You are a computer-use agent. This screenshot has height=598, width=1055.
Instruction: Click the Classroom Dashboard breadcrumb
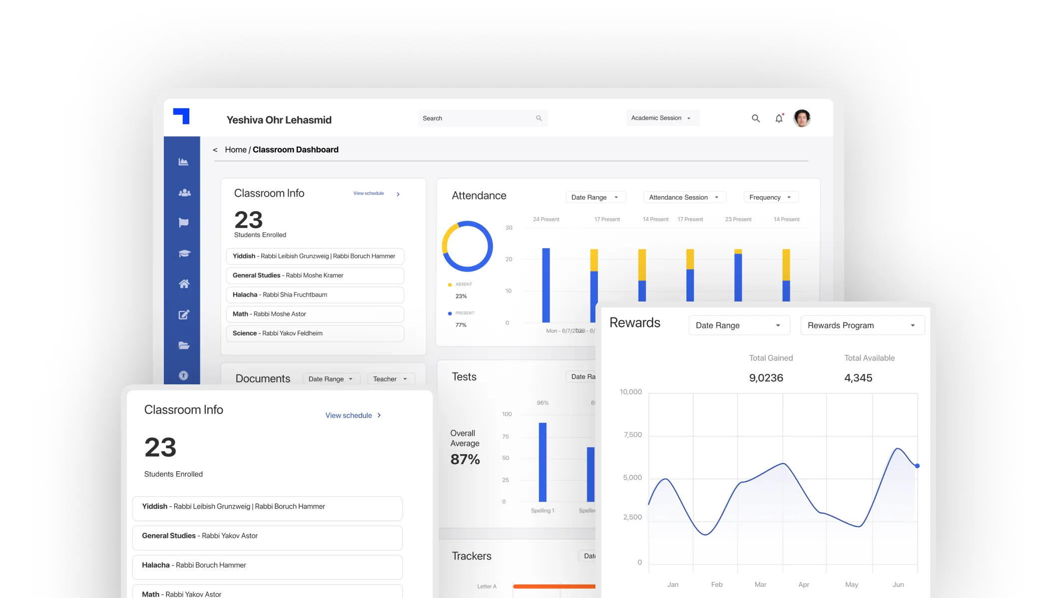click(295, 149)
